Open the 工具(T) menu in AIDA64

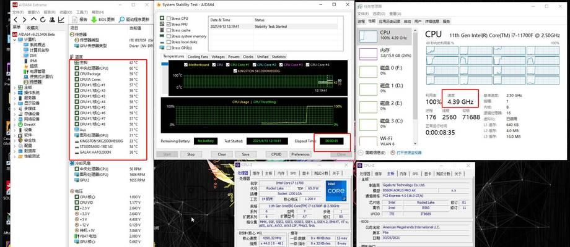pyautogui.click(x=82, y=12)
